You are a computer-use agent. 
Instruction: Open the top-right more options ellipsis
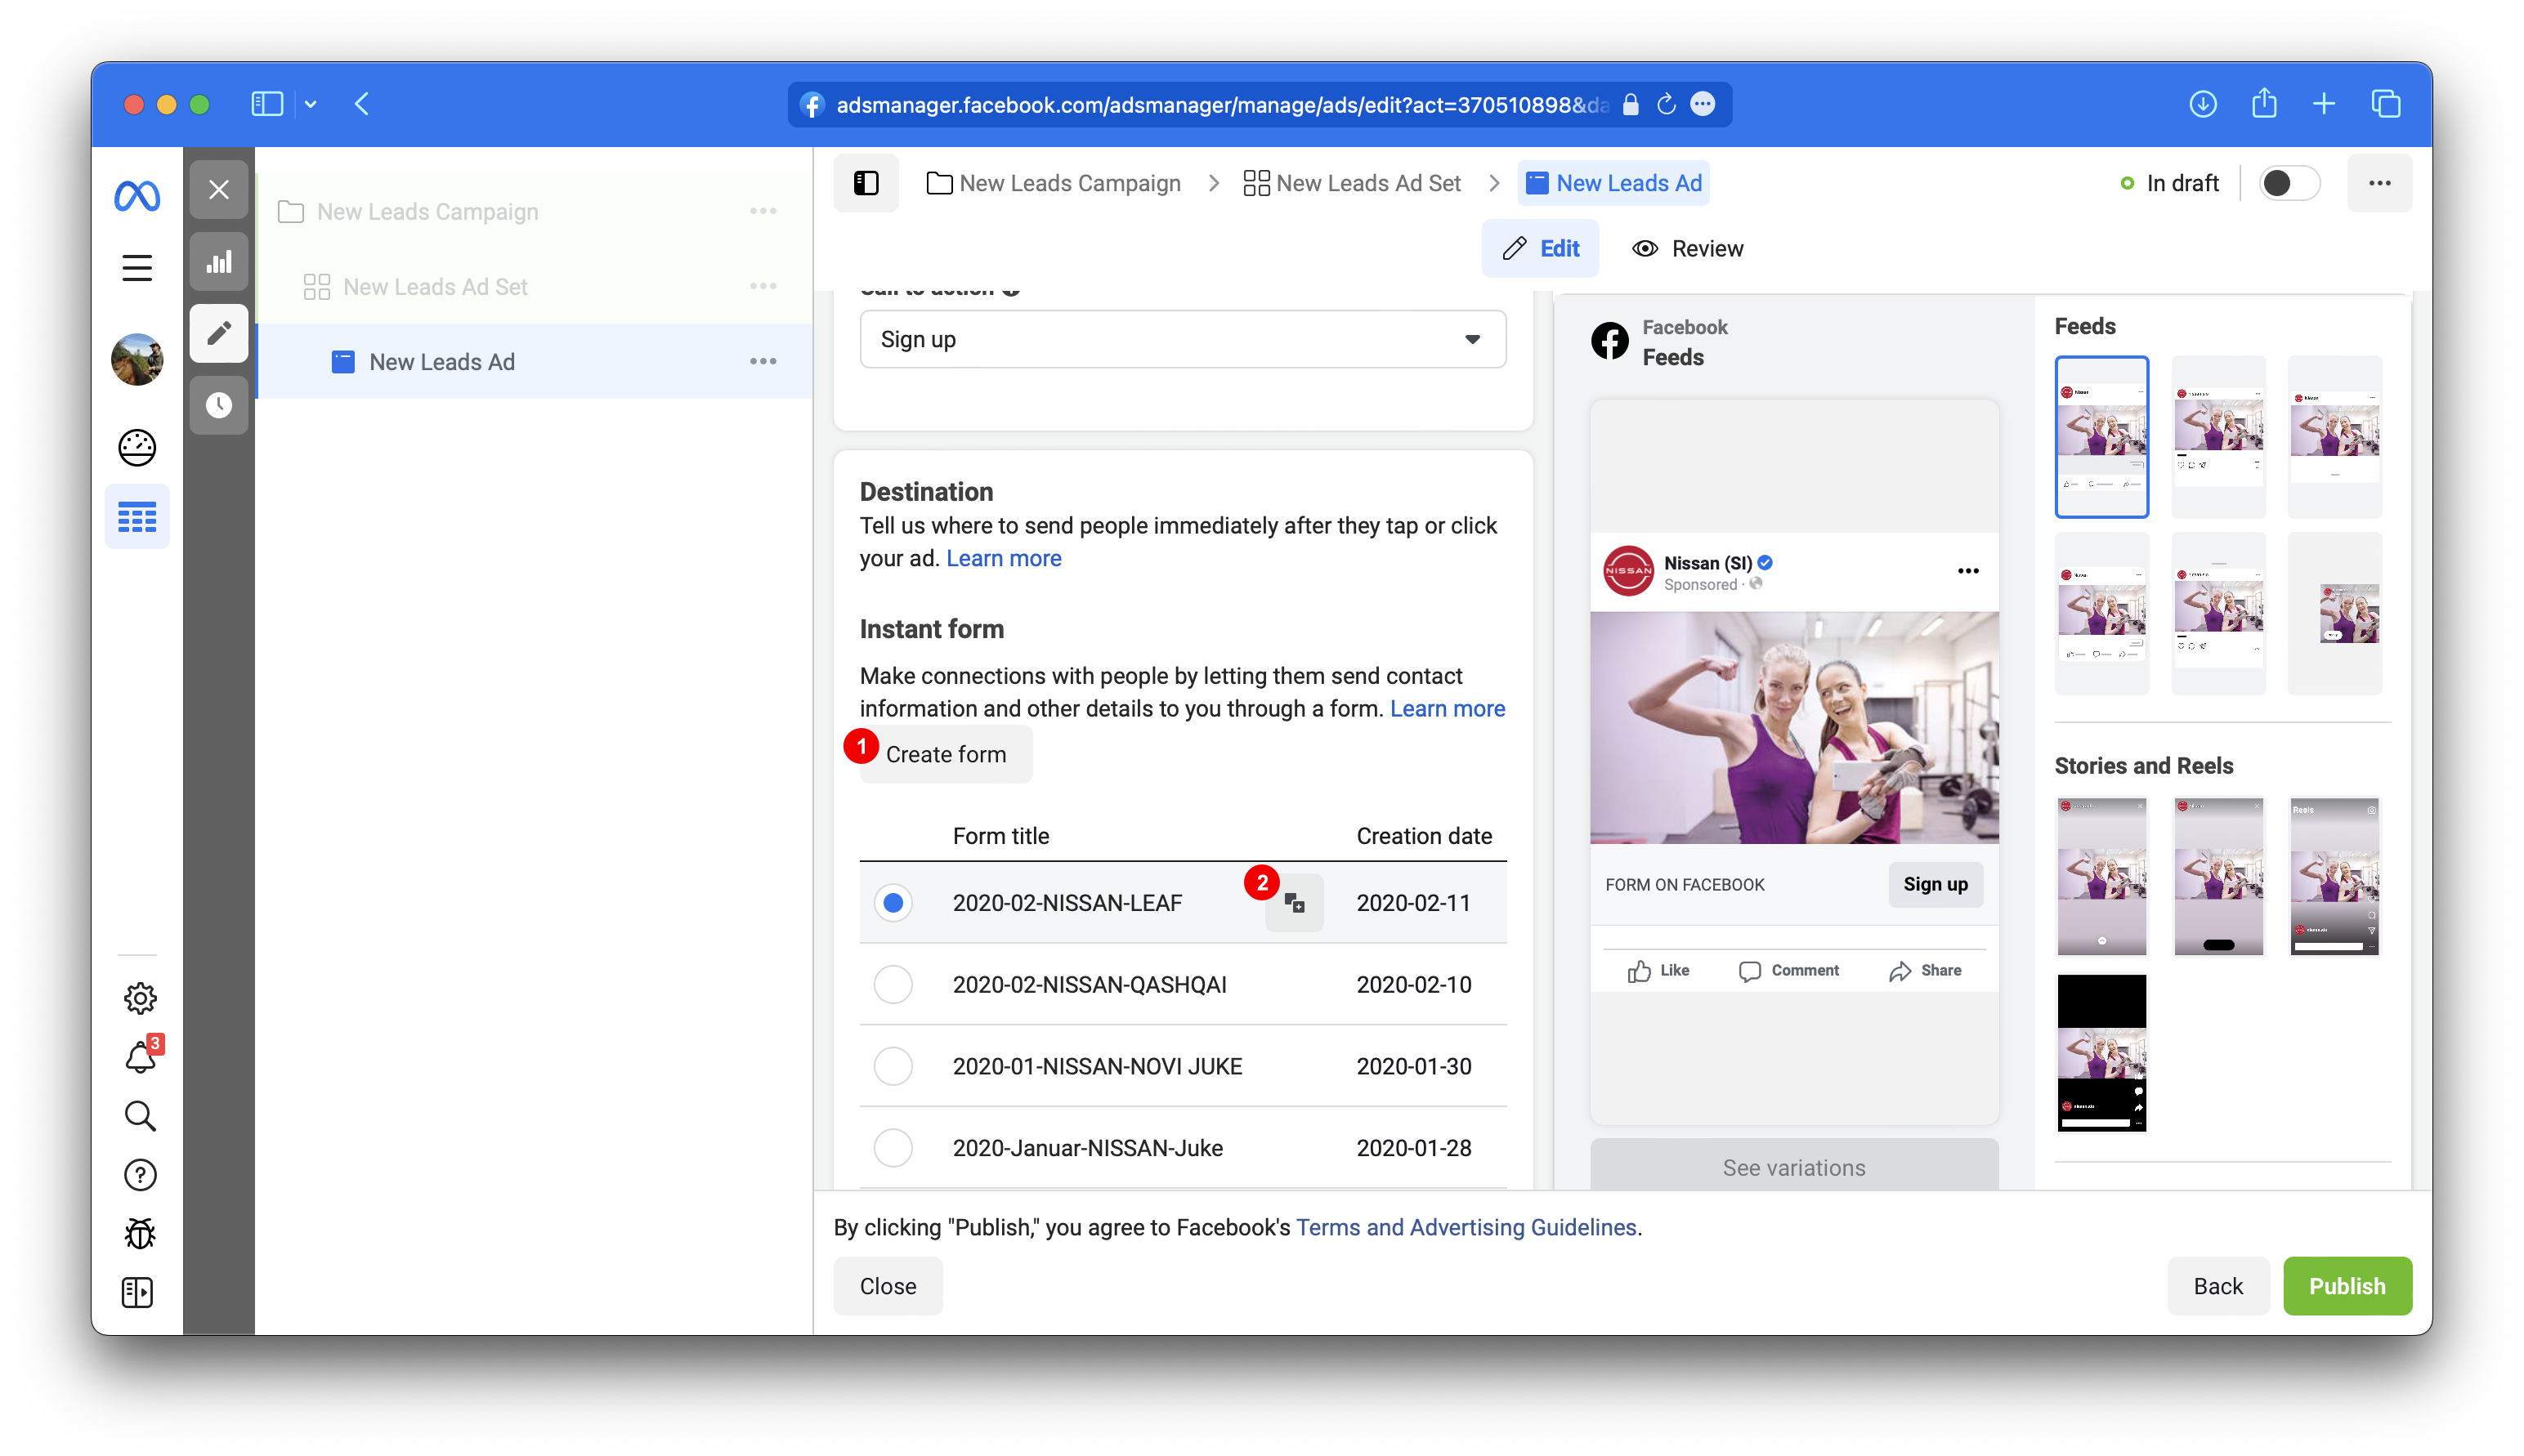pyautogui.click(x=2379, y=184)
